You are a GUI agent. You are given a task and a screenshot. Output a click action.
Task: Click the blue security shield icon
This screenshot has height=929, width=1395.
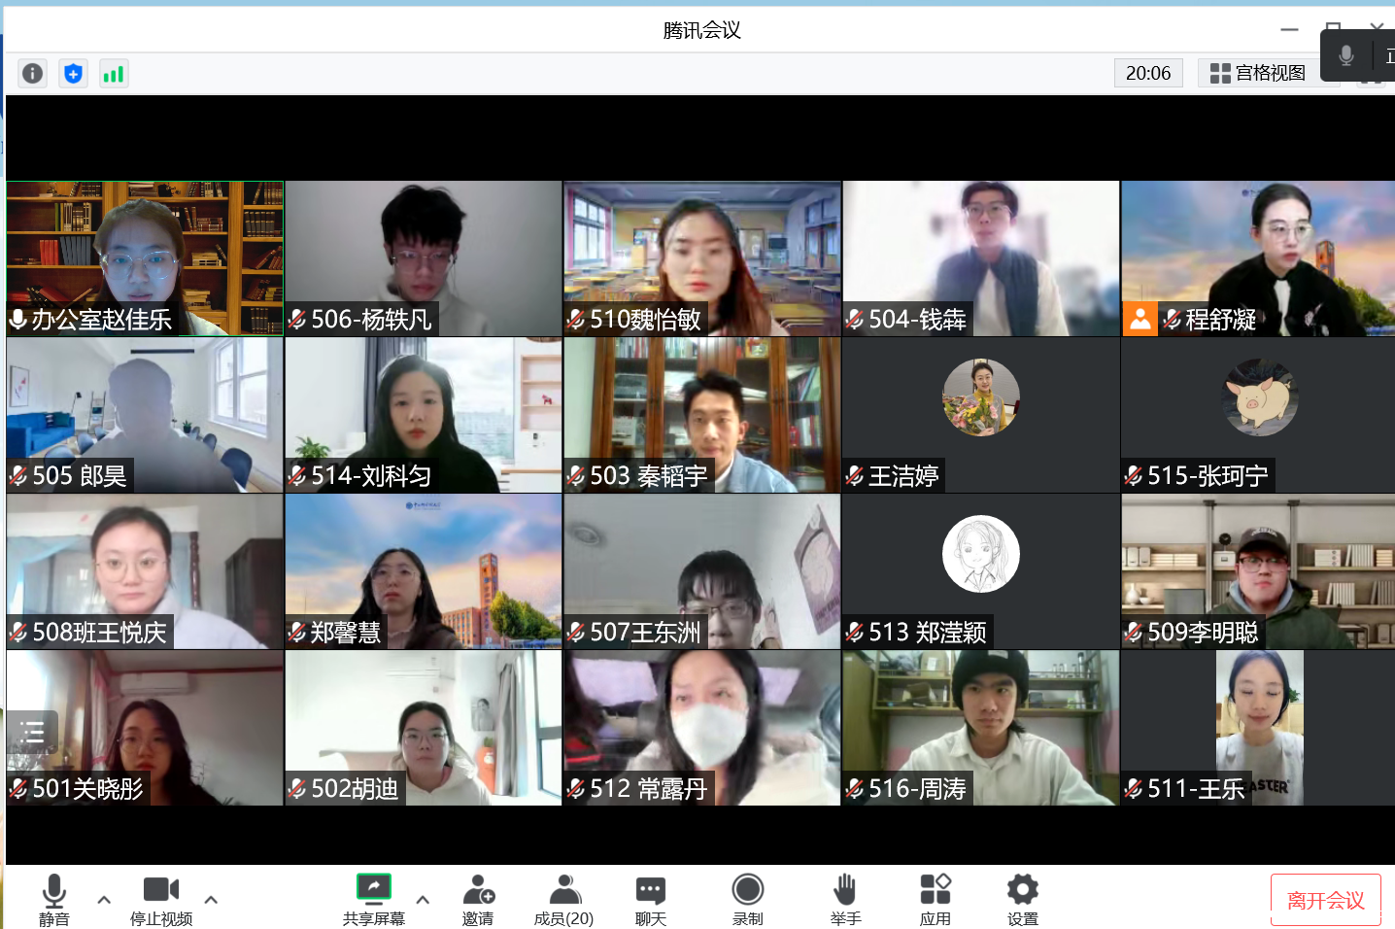pos(73,74)
